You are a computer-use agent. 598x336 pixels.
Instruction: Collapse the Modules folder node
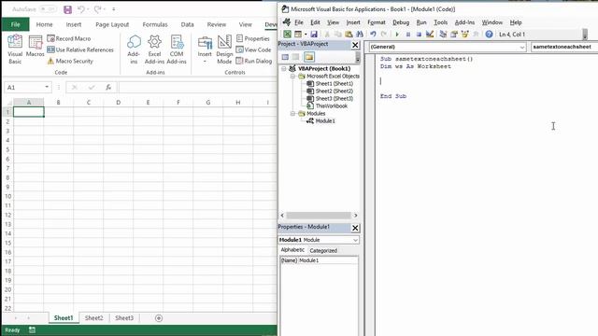(x=292, y=114)
